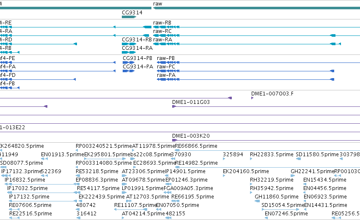This screenshot has width=360, height=220.
Task: Click the SD08077.5prime EST
Action: pos(22,163)
